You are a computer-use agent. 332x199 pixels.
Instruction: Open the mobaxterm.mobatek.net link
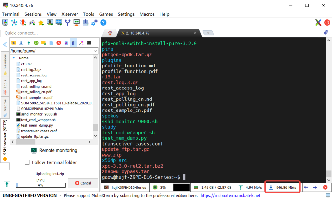click(230, 195)
